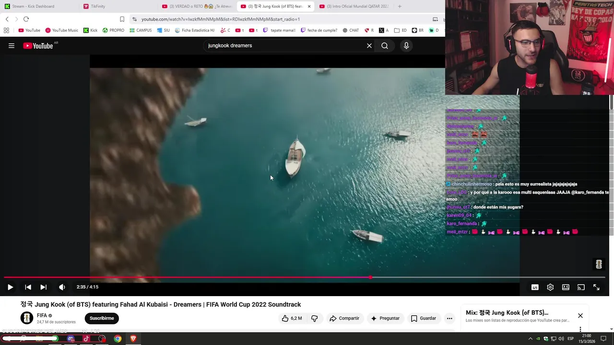Cast the video to a device
The image size is (614, 345).
(x=581, y=287)
